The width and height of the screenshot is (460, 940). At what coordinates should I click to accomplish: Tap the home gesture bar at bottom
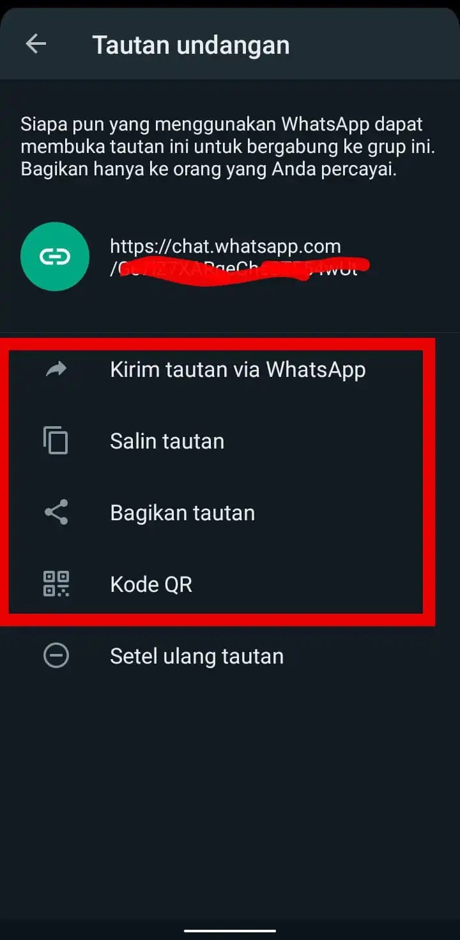pos(230,930)
